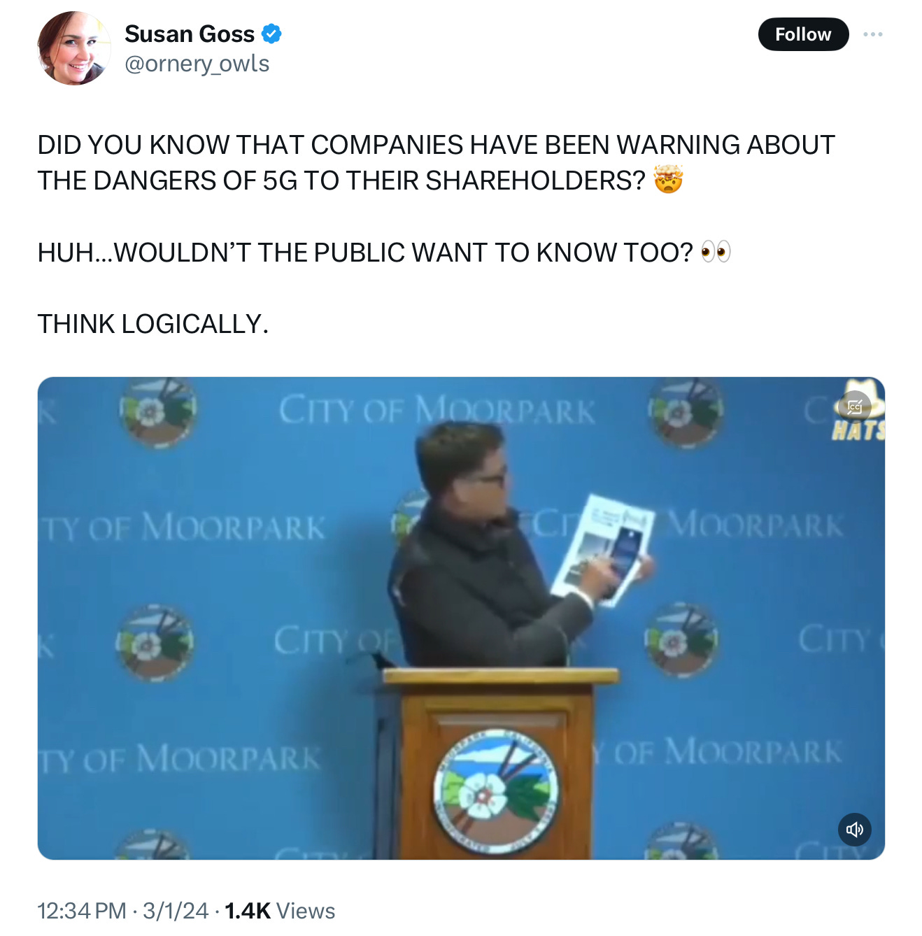Open Susan Goss profile picture
The height and width of the screenshot is (936, 922).
coord(74,48)
